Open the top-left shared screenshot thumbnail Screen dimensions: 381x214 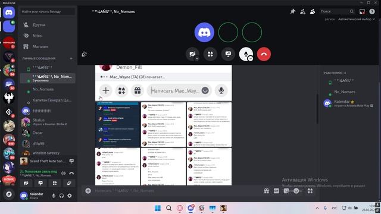tap(118, 125)
